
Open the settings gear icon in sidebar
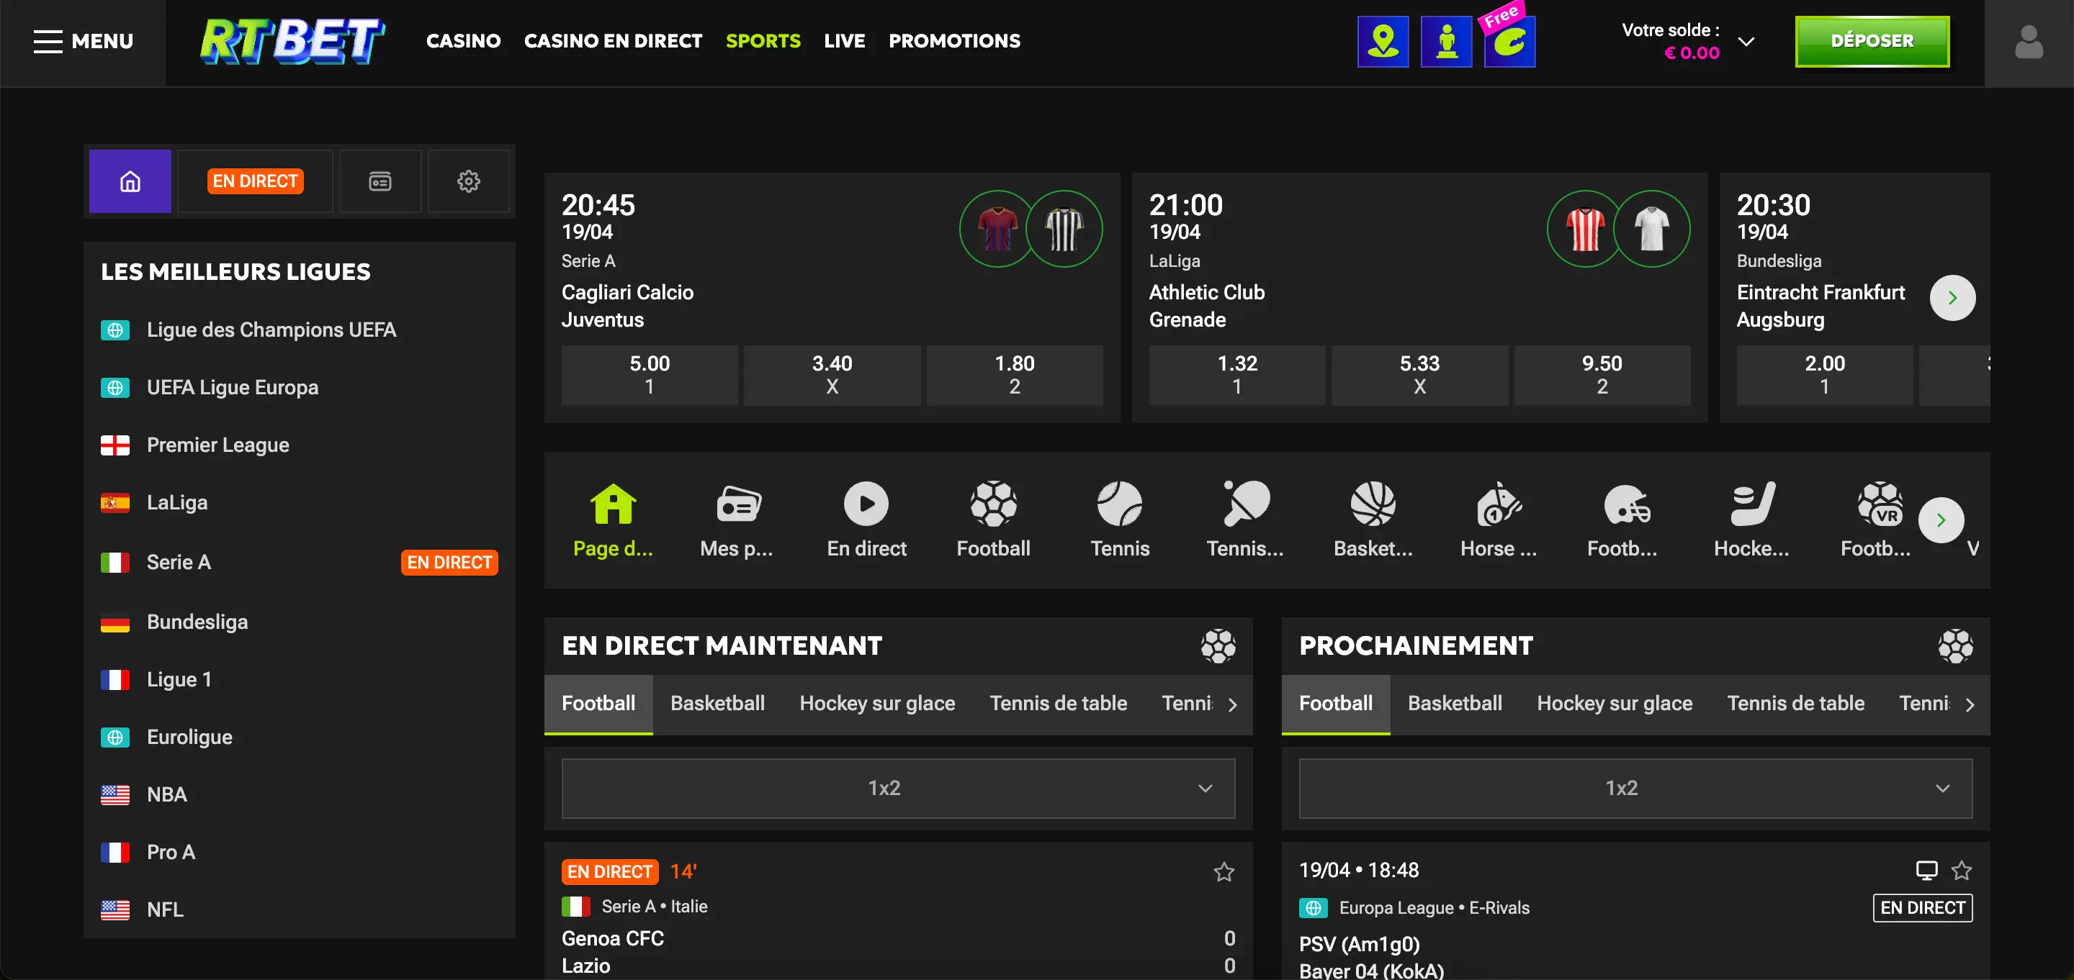469,182
